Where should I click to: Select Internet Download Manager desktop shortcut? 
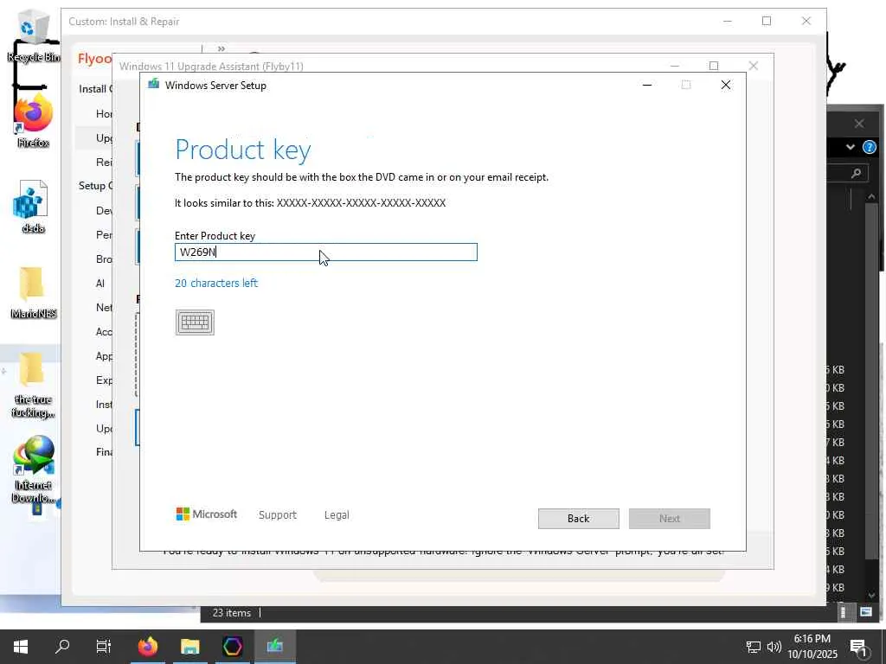[34, 469]
